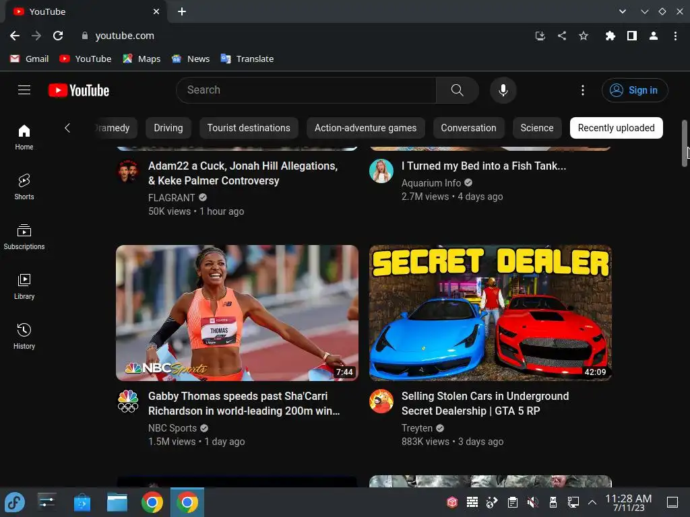The height and width of the screenshot is (517, 690).
Task: Open the extensions puzzle icon
Action: tap(610, 36)
